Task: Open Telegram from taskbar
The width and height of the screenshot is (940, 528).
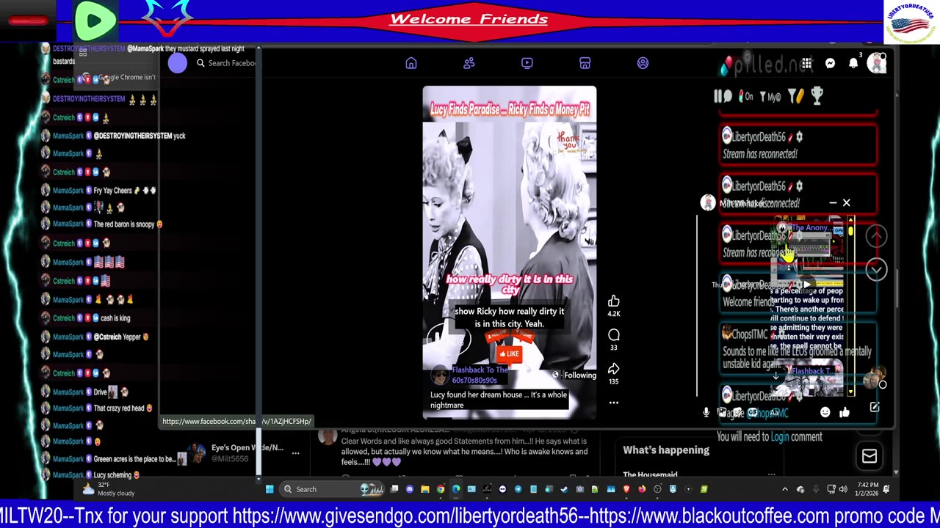Action: coord(518,489)
